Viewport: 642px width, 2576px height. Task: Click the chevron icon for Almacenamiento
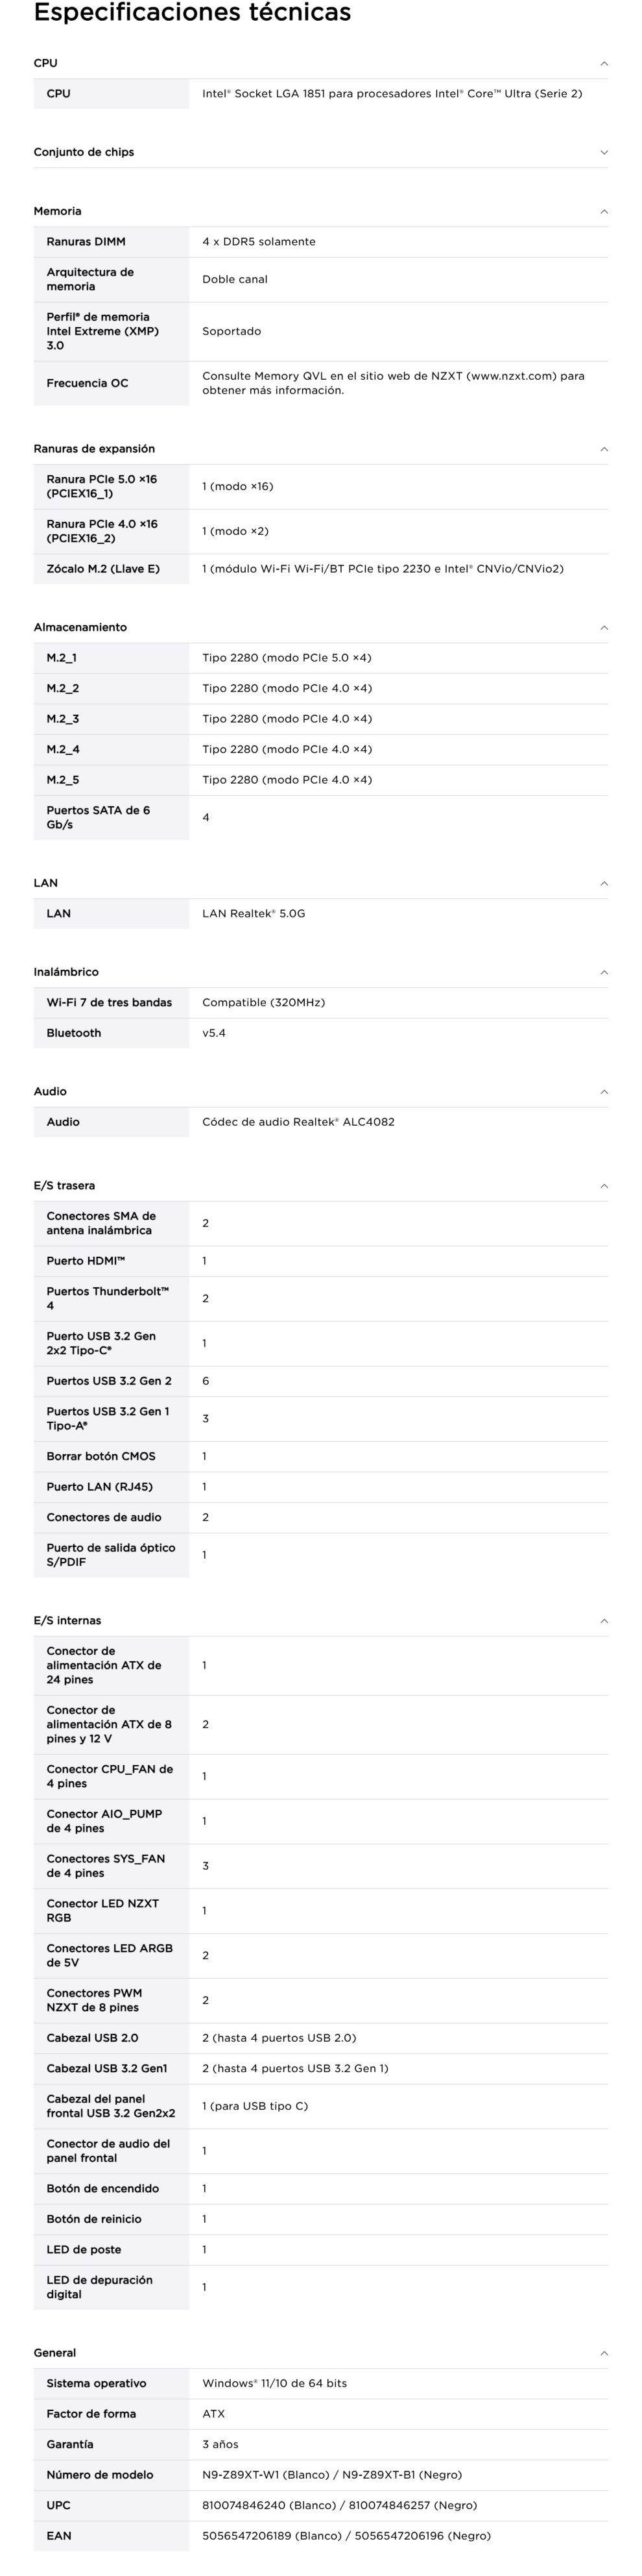tap(603, 627)
